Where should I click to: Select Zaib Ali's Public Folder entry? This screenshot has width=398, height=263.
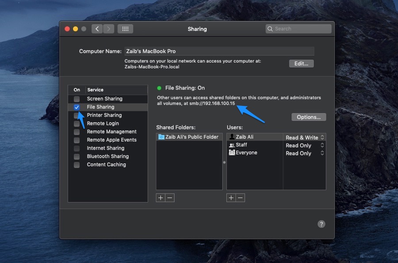coord(189,137)
